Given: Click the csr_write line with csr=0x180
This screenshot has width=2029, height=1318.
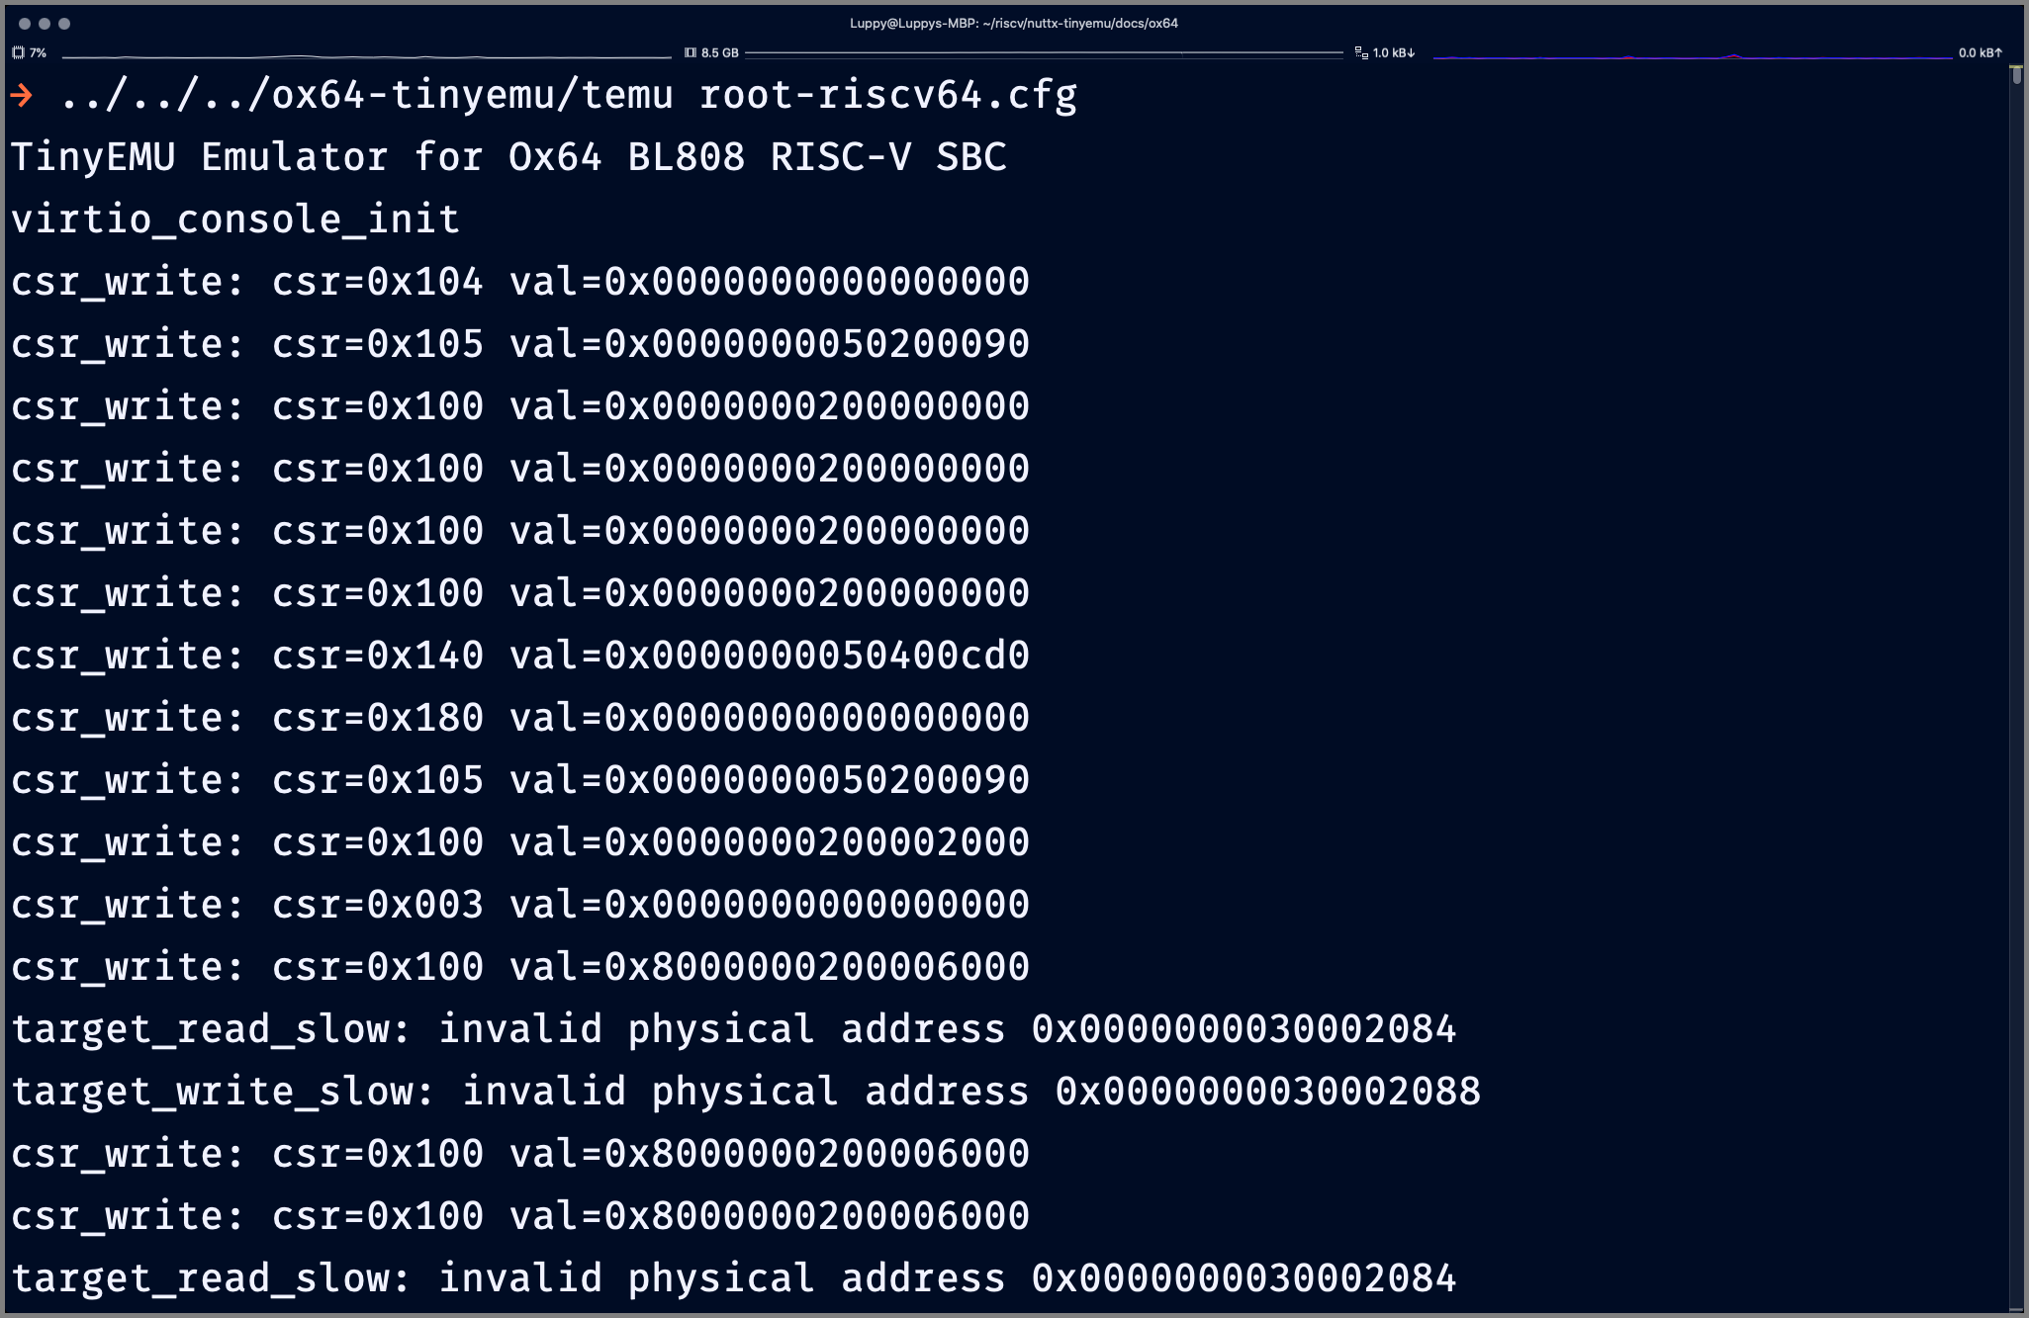Looking at the screenshot, I should [519, 717].
